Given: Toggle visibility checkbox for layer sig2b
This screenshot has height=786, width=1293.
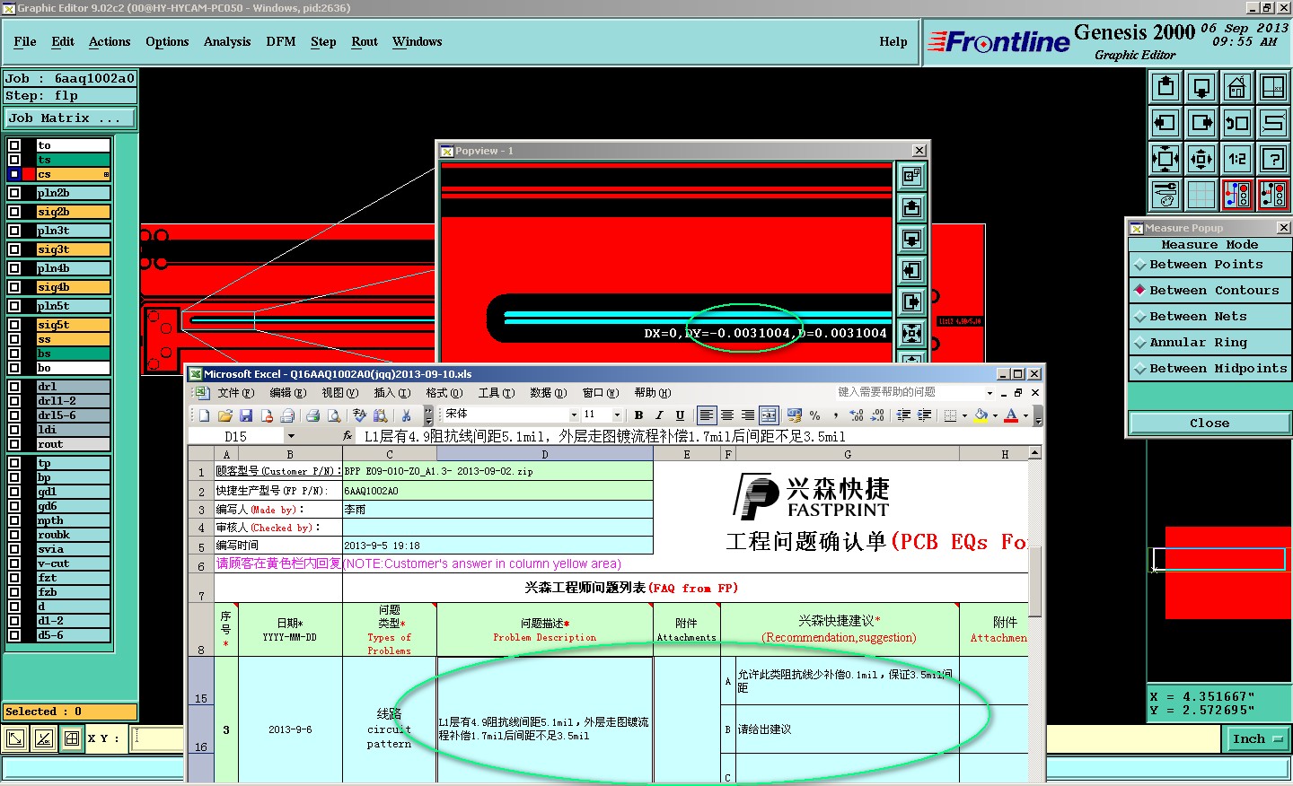Looking at the screenshot, I should click(14, 212).
